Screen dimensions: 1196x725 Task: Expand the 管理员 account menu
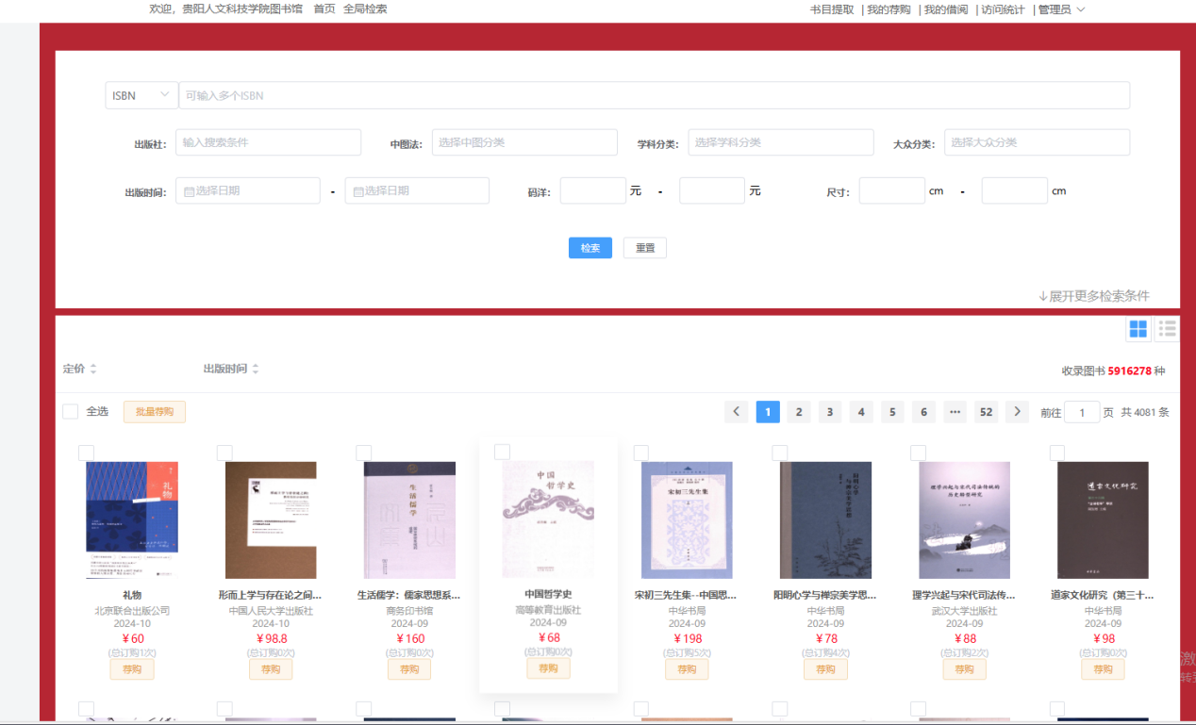pos(1061,9)
